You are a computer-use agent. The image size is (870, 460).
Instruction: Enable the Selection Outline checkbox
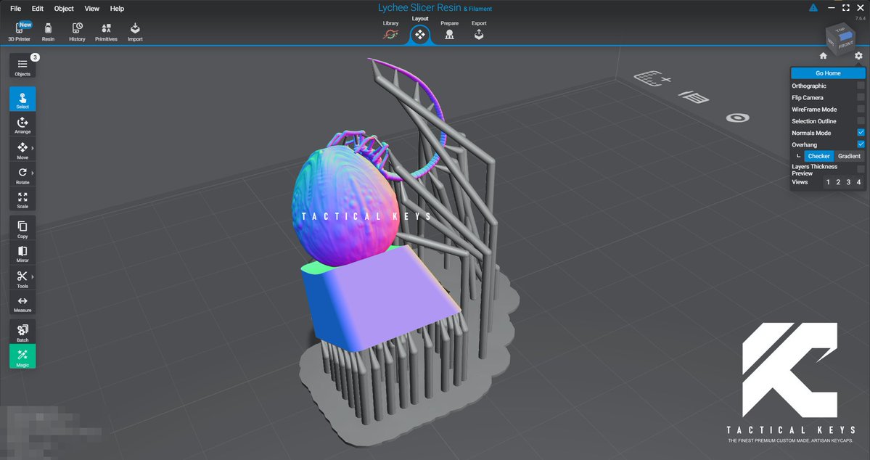pos(861,120)
